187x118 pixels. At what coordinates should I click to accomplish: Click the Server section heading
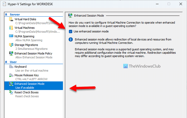pyautogui.click(x=15, y=14)
